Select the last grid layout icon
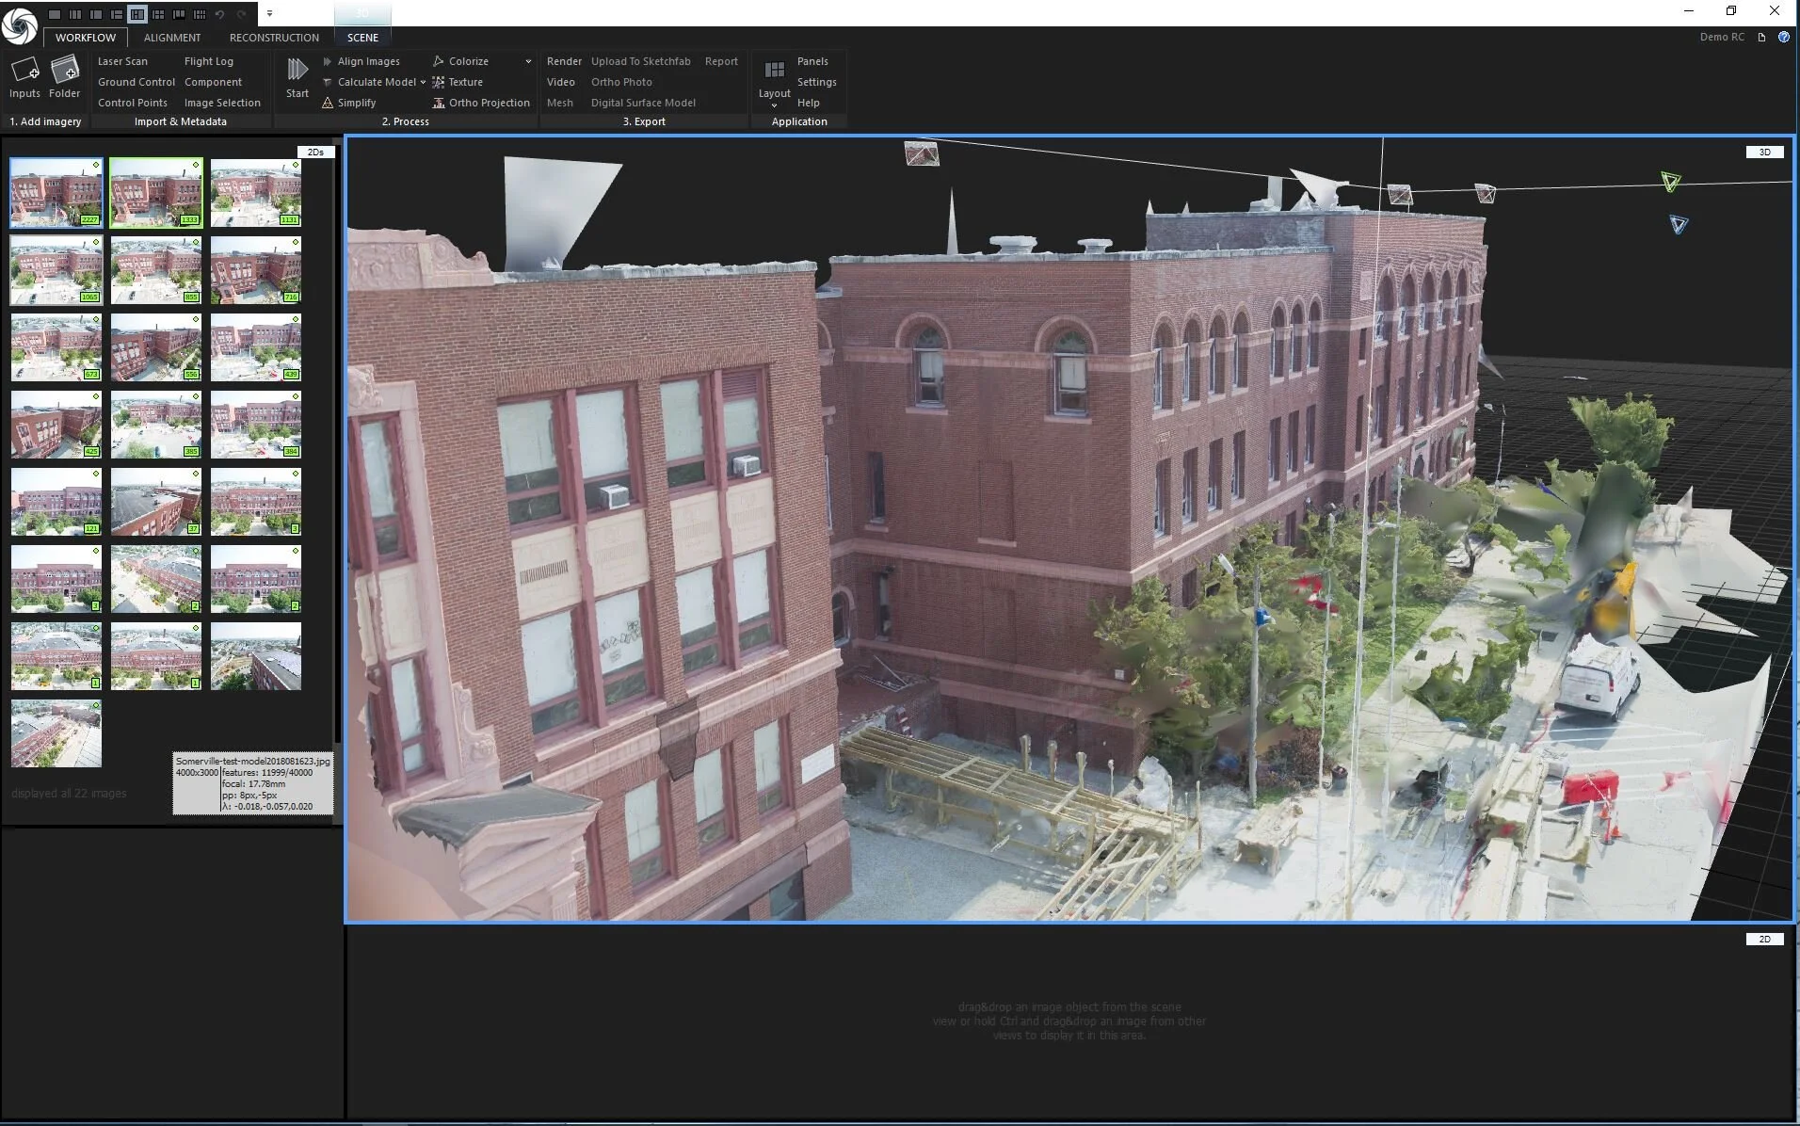The image size is (1800, 1126). pos(200,14)
